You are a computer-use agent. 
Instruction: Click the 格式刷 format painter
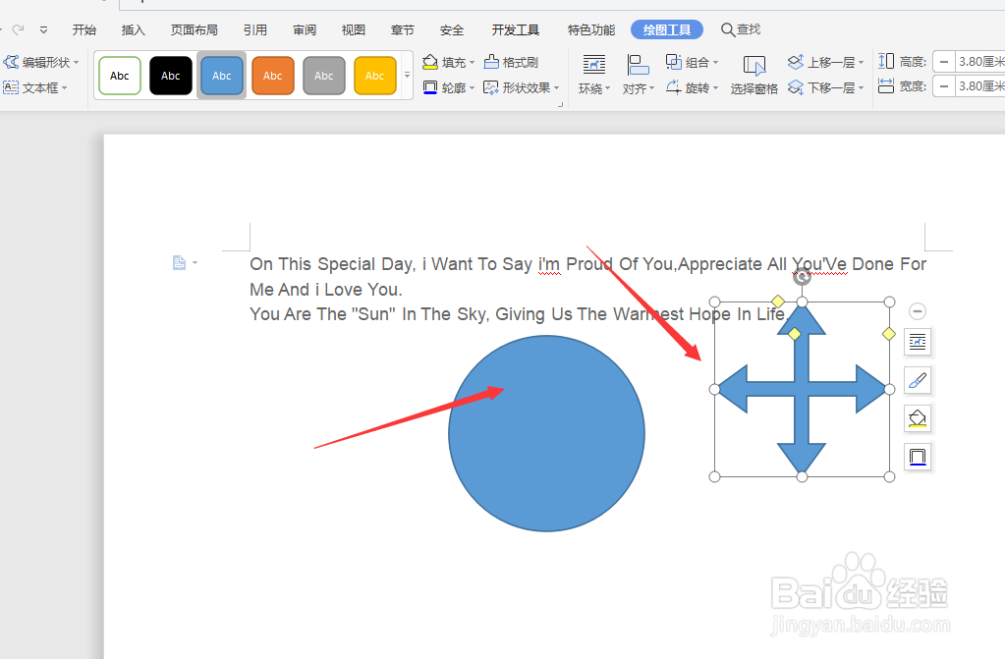coord(511,62)
